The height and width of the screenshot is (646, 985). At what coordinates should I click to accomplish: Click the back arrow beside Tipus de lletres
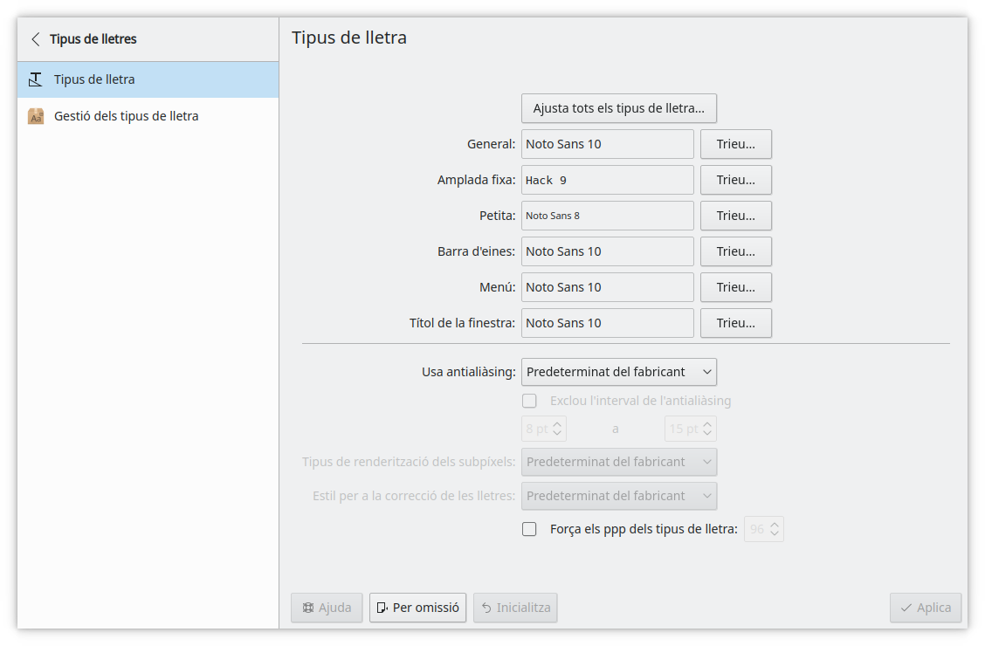(x=36, y=39)
